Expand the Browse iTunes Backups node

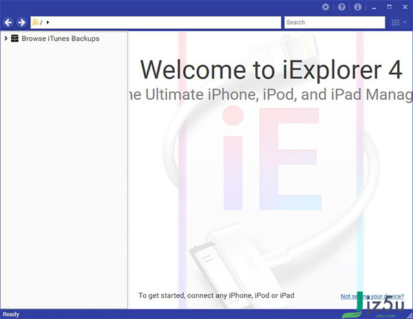[x=6, y=38]
